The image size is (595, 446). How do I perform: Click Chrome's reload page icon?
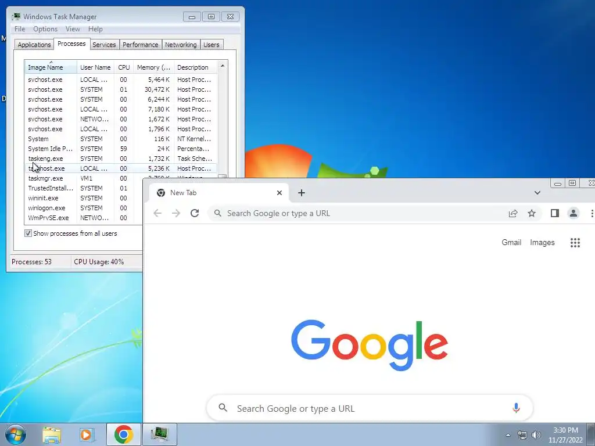click(195, 213)
